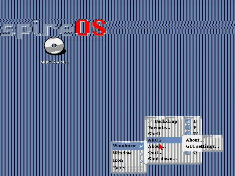Choose Quit... in the Wanderer menu
The image size is (235, 176).
pyautogui.click(x=174, y=153)
